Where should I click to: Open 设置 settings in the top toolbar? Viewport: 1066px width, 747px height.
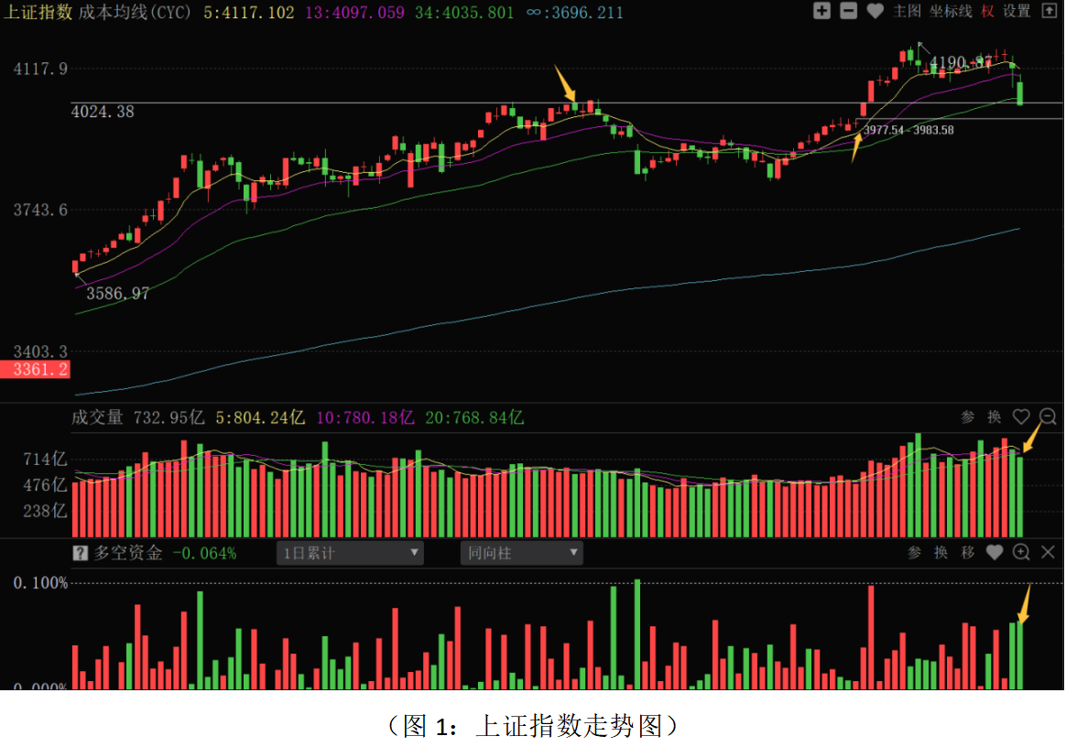click(1017, 11)
